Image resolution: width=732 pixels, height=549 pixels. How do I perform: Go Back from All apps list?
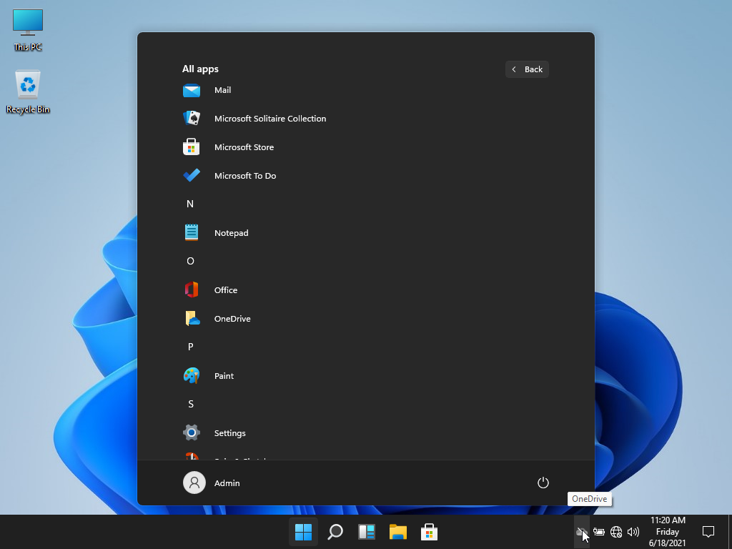pos(527,69)
